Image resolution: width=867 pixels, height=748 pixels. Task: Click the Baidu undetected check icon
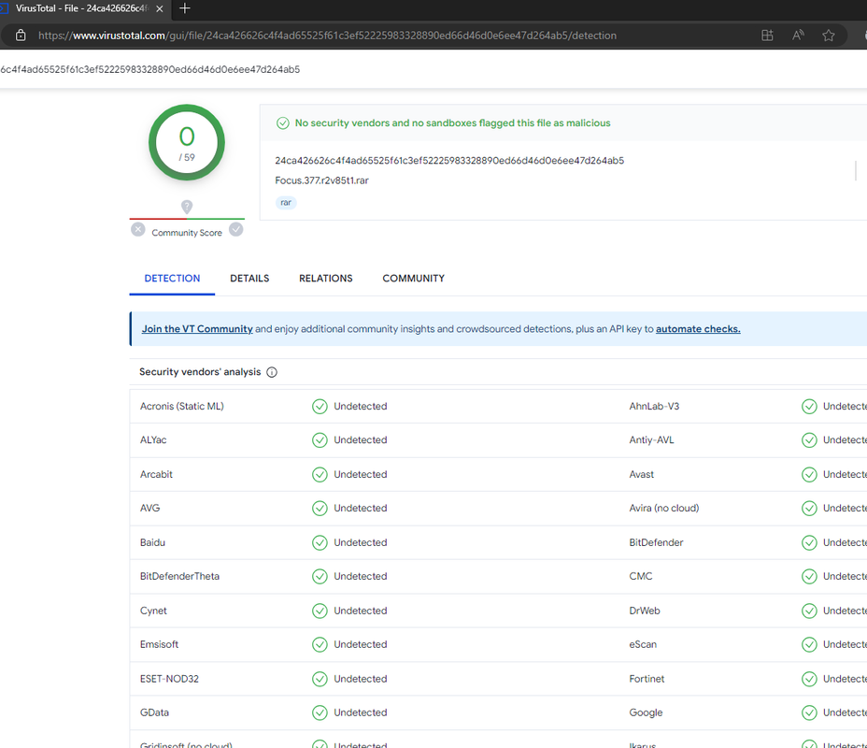click(320, 542)
